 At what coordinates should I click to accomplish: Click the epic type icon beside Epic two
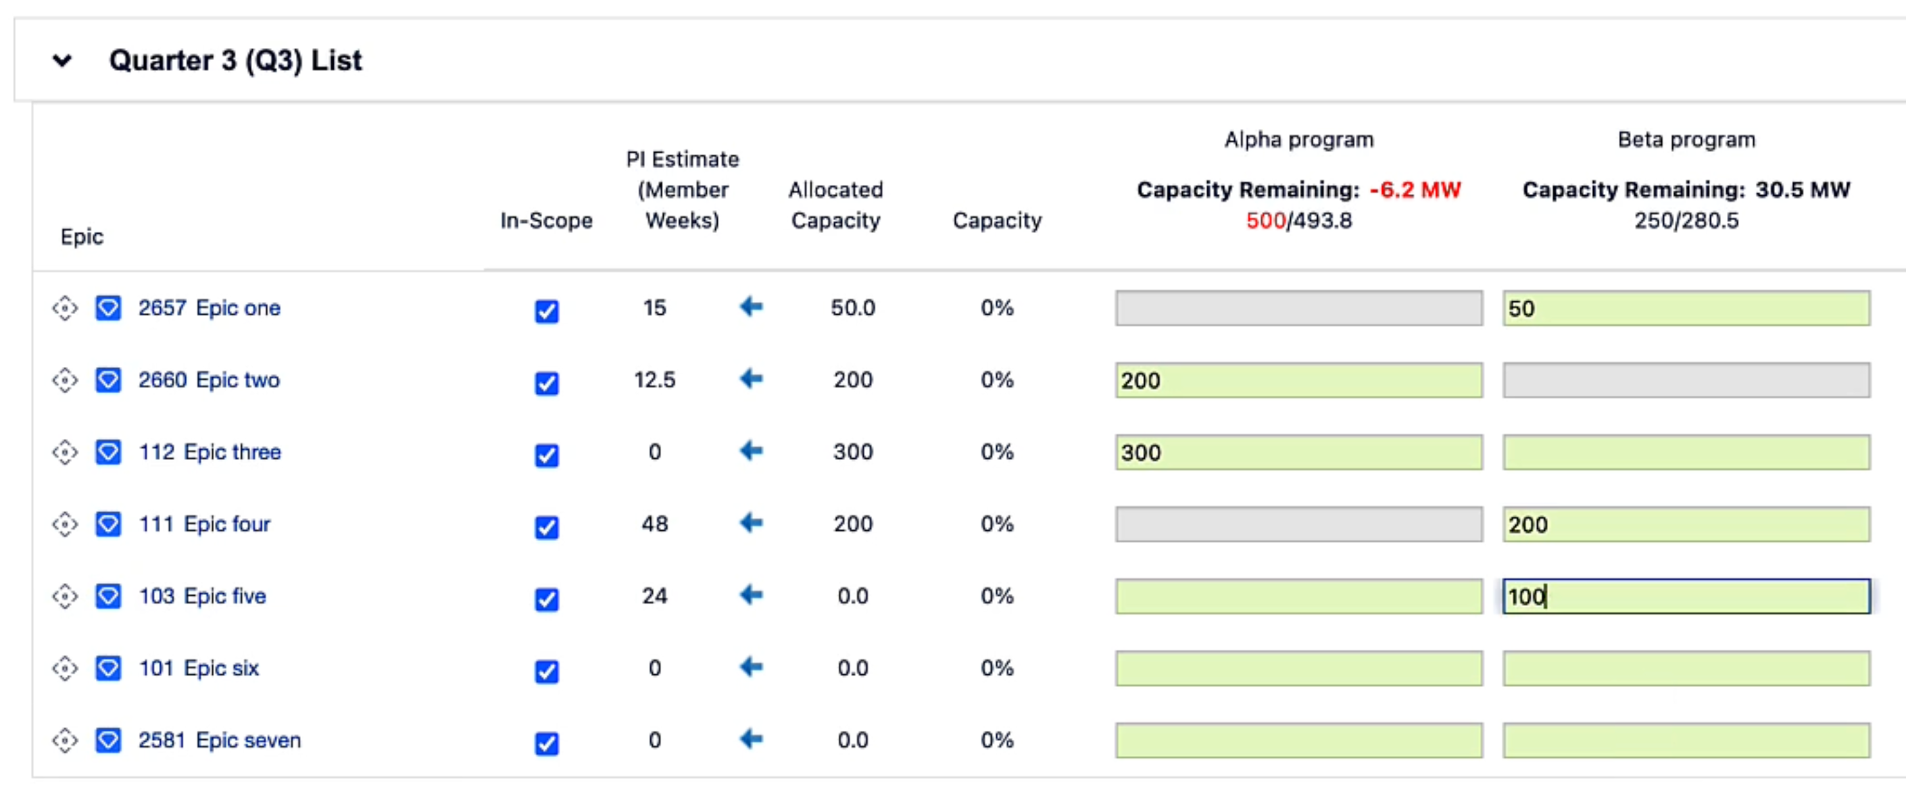pos(108,380)
